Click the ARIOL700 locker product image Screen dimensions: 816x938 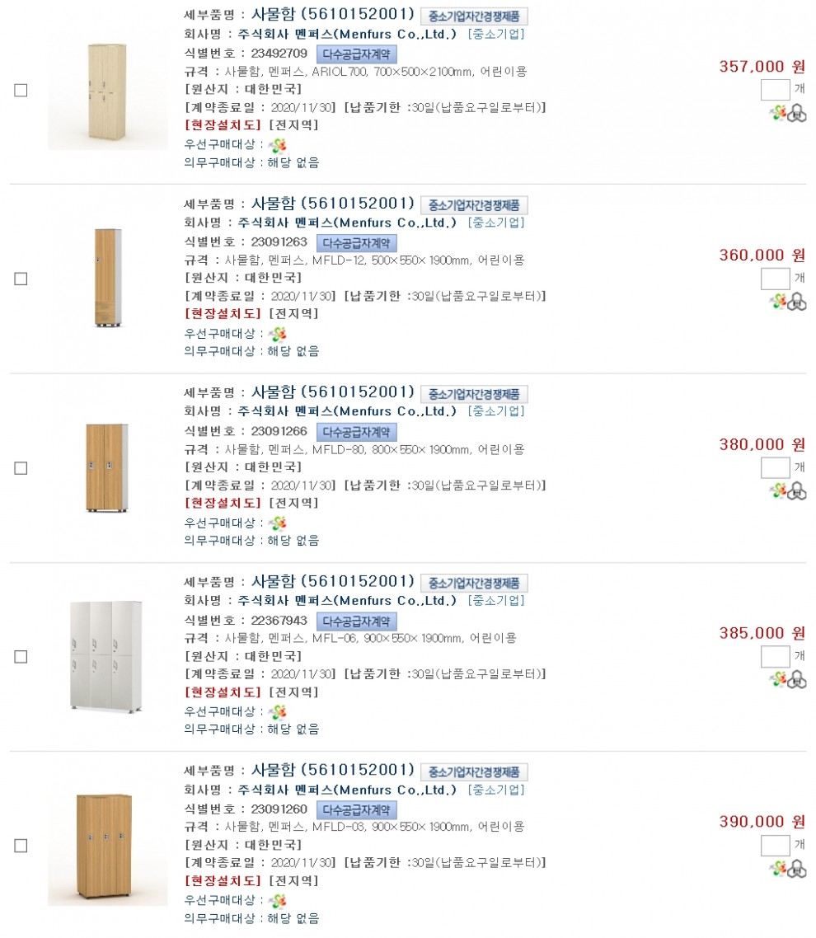[x=106, y=91]
